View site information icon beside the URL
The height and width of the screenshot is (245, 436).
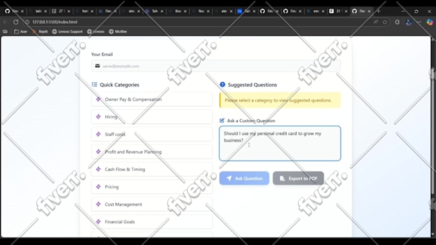click(27, 22)
